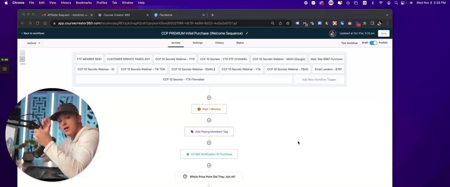Viewport: 450px width, 187px height.
Task: Click the Chrome reload icon
Action: click(37, 23)
